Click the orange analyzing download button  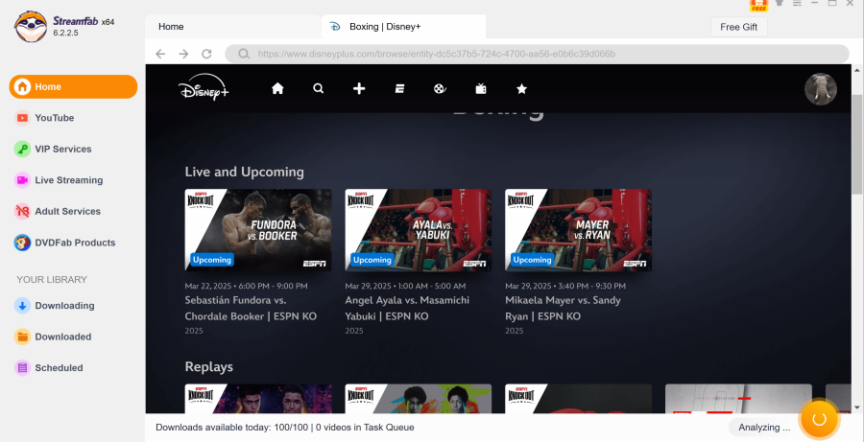click(x=819, y=419)
